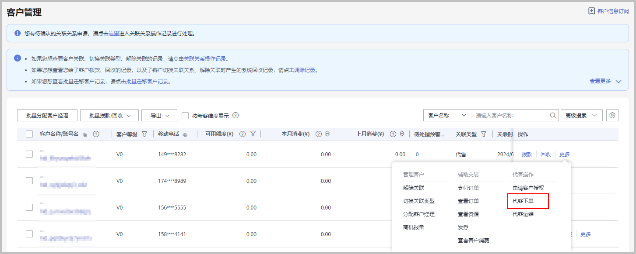This screenshot has width=636, height=254.
Task: Click the phone number 156****5555
Action: coord(172,208)
